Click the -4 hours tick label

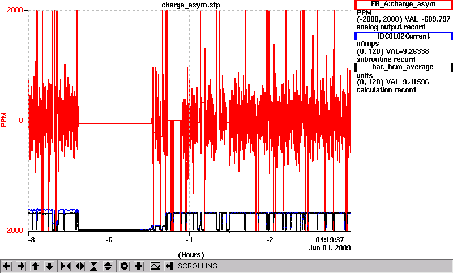[189, 240]
